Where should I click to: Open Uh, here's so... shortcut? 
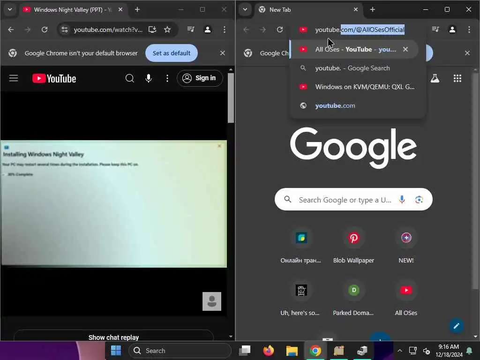pyautogui.click(x=301, y=298)
